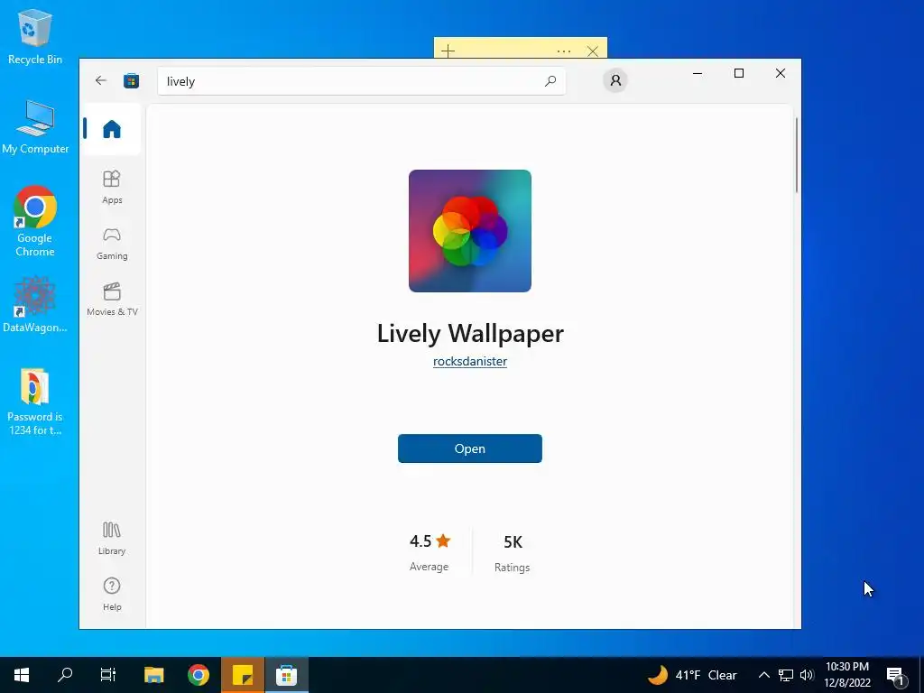Open sticky note three-dot menu
924x693 pixels.
coord(563,51)
